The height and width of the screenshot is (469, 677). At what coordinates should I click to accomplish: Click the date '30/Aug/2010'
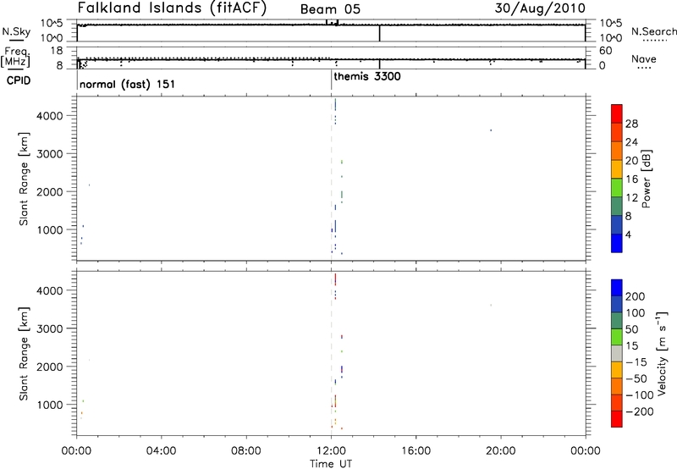(540, 8)
